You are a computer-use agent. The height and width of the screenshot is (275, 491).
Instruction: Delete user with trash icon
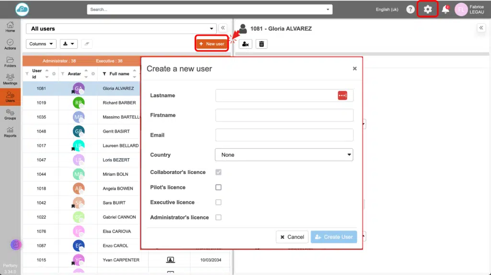[x=261, y=44]
